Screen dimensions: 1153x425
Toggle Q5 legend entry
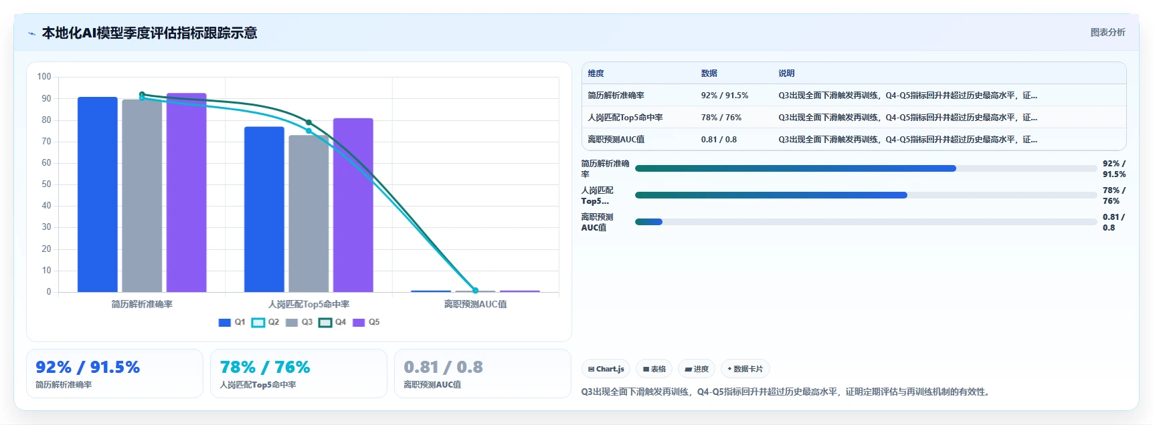point(366,323)
